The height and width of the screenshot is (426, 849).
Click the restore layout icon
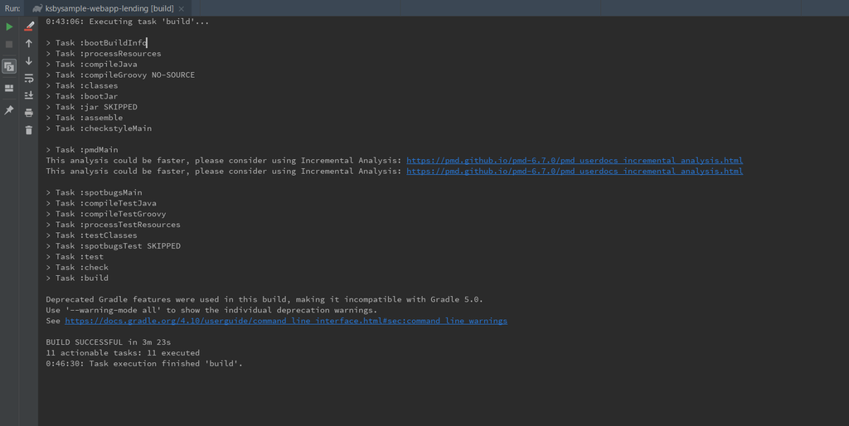coord(9,88)
